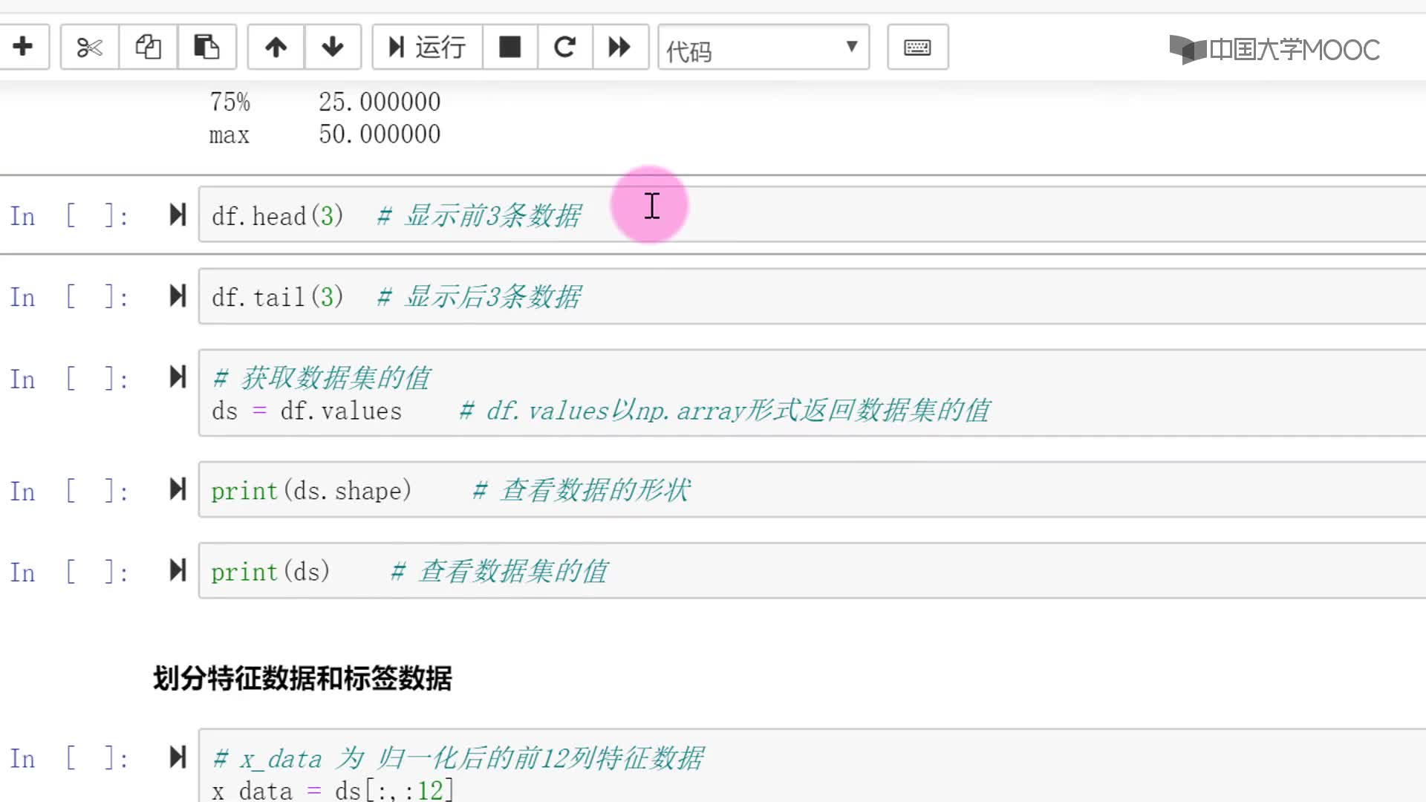Run the df.tail(3) cell via its play icon

click(178, 296)
